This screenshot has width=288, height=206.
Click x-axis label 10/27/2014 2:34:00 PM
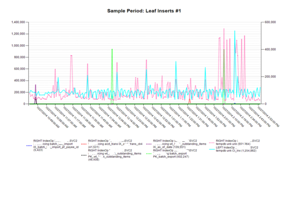[x=251, y=117]
